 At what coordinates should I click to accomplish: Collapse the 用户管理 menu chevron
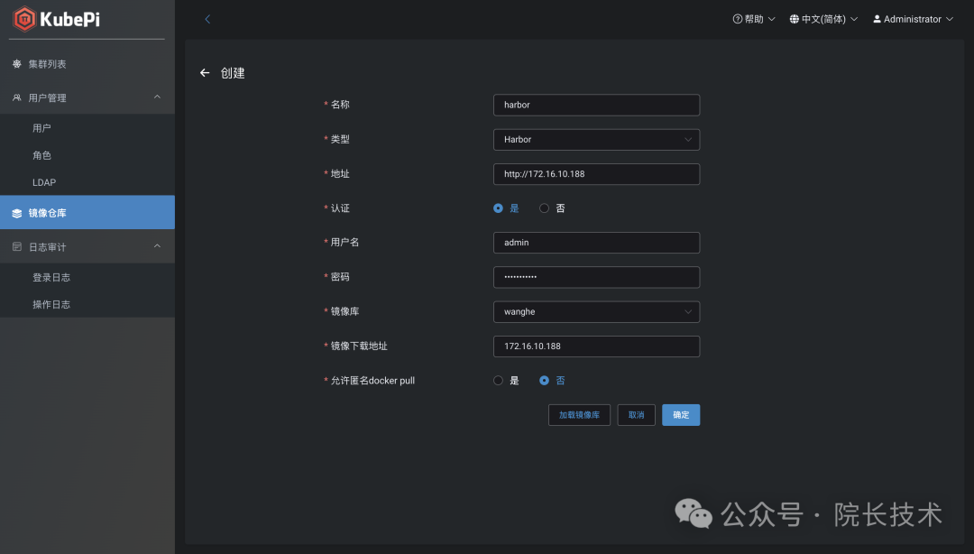pyautogui.click(x=157, y=97)
